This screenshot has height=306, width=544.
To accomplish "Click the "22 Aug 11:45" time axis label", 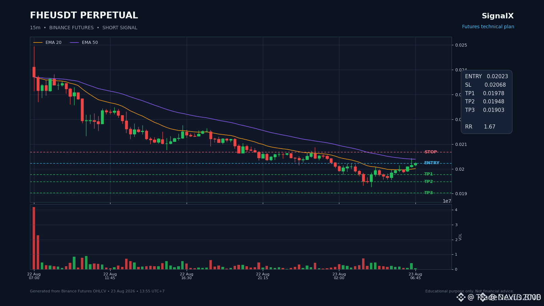I will (x=110, y=276).
